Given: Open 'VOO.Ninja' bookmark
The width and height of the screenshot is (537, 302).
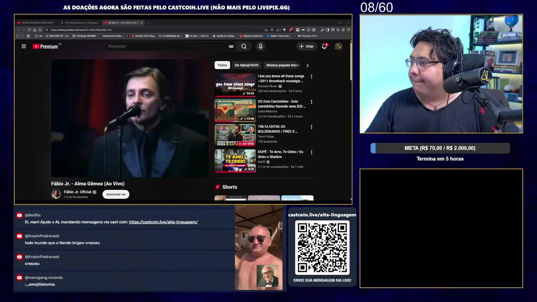Looking at the screenshot, I should coord(84,36).
